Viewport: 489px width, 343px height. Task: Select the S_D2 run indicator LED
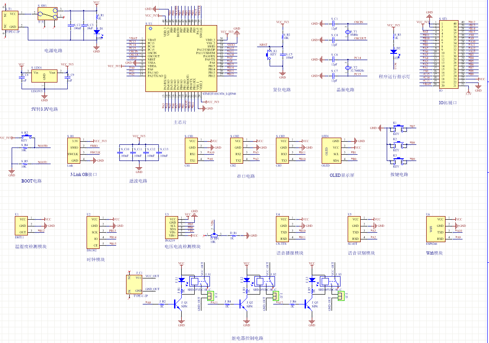[x=393, y=52]
